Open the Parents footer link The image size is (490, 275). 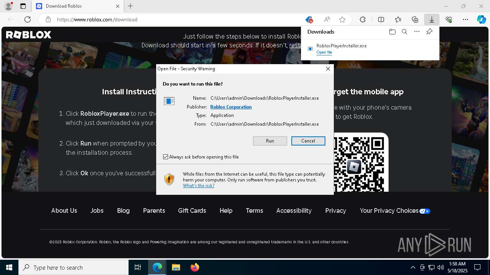[154, 210]
